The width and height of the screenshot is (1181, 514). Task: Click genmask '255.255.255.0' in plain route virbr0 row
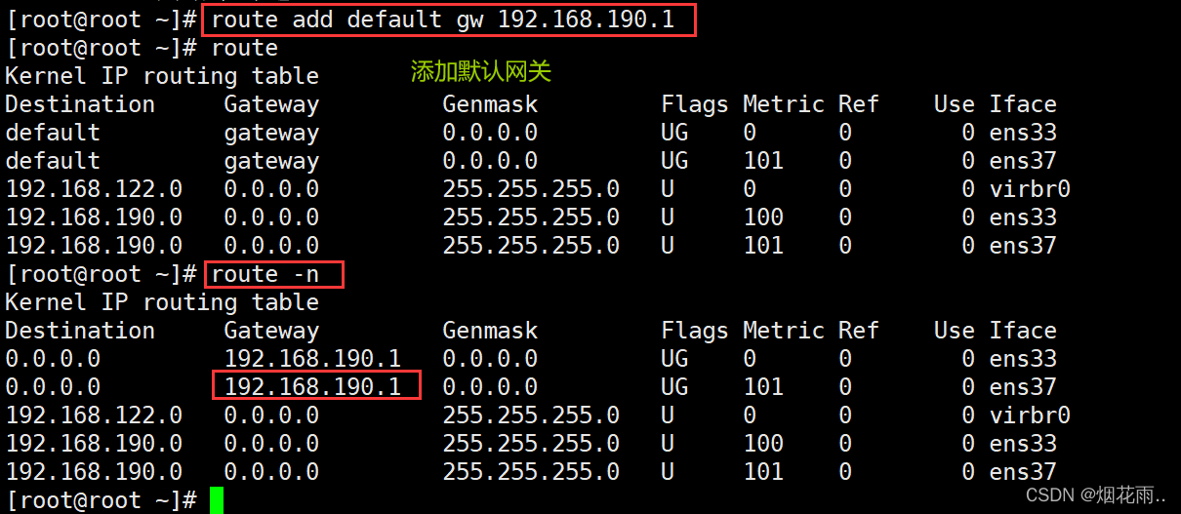pos(531,189)
